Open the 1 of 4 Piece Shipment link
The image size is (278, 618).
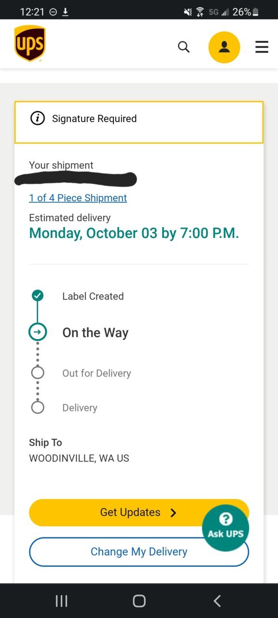[78, 198]
